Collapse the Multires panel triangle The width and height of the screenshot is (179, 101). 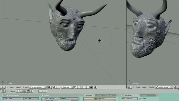82,95
